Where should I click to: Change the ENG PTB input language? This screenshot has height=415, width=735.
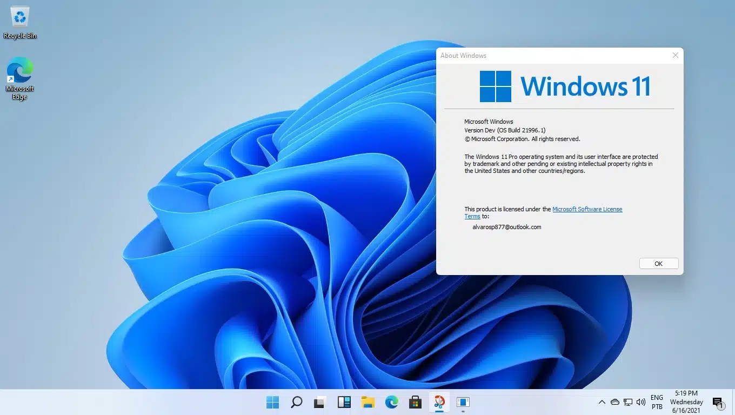click(657, 402)
